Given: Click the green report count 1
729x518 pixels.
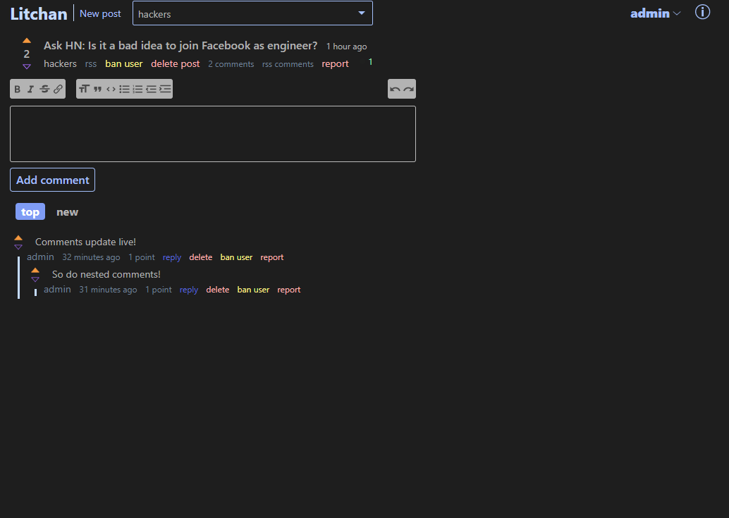Looking at the screenshot, I should (371, 62).
